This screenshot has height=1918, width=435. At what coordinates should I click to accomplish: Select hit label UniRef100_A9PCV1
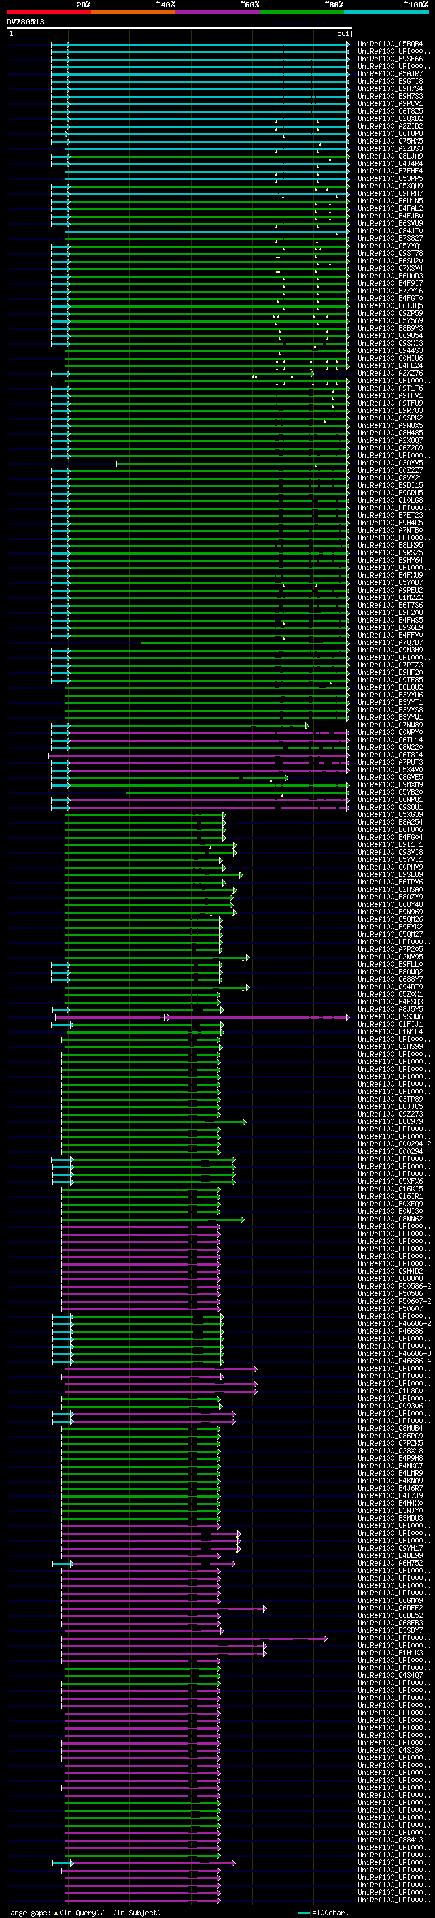pos(390,103)
